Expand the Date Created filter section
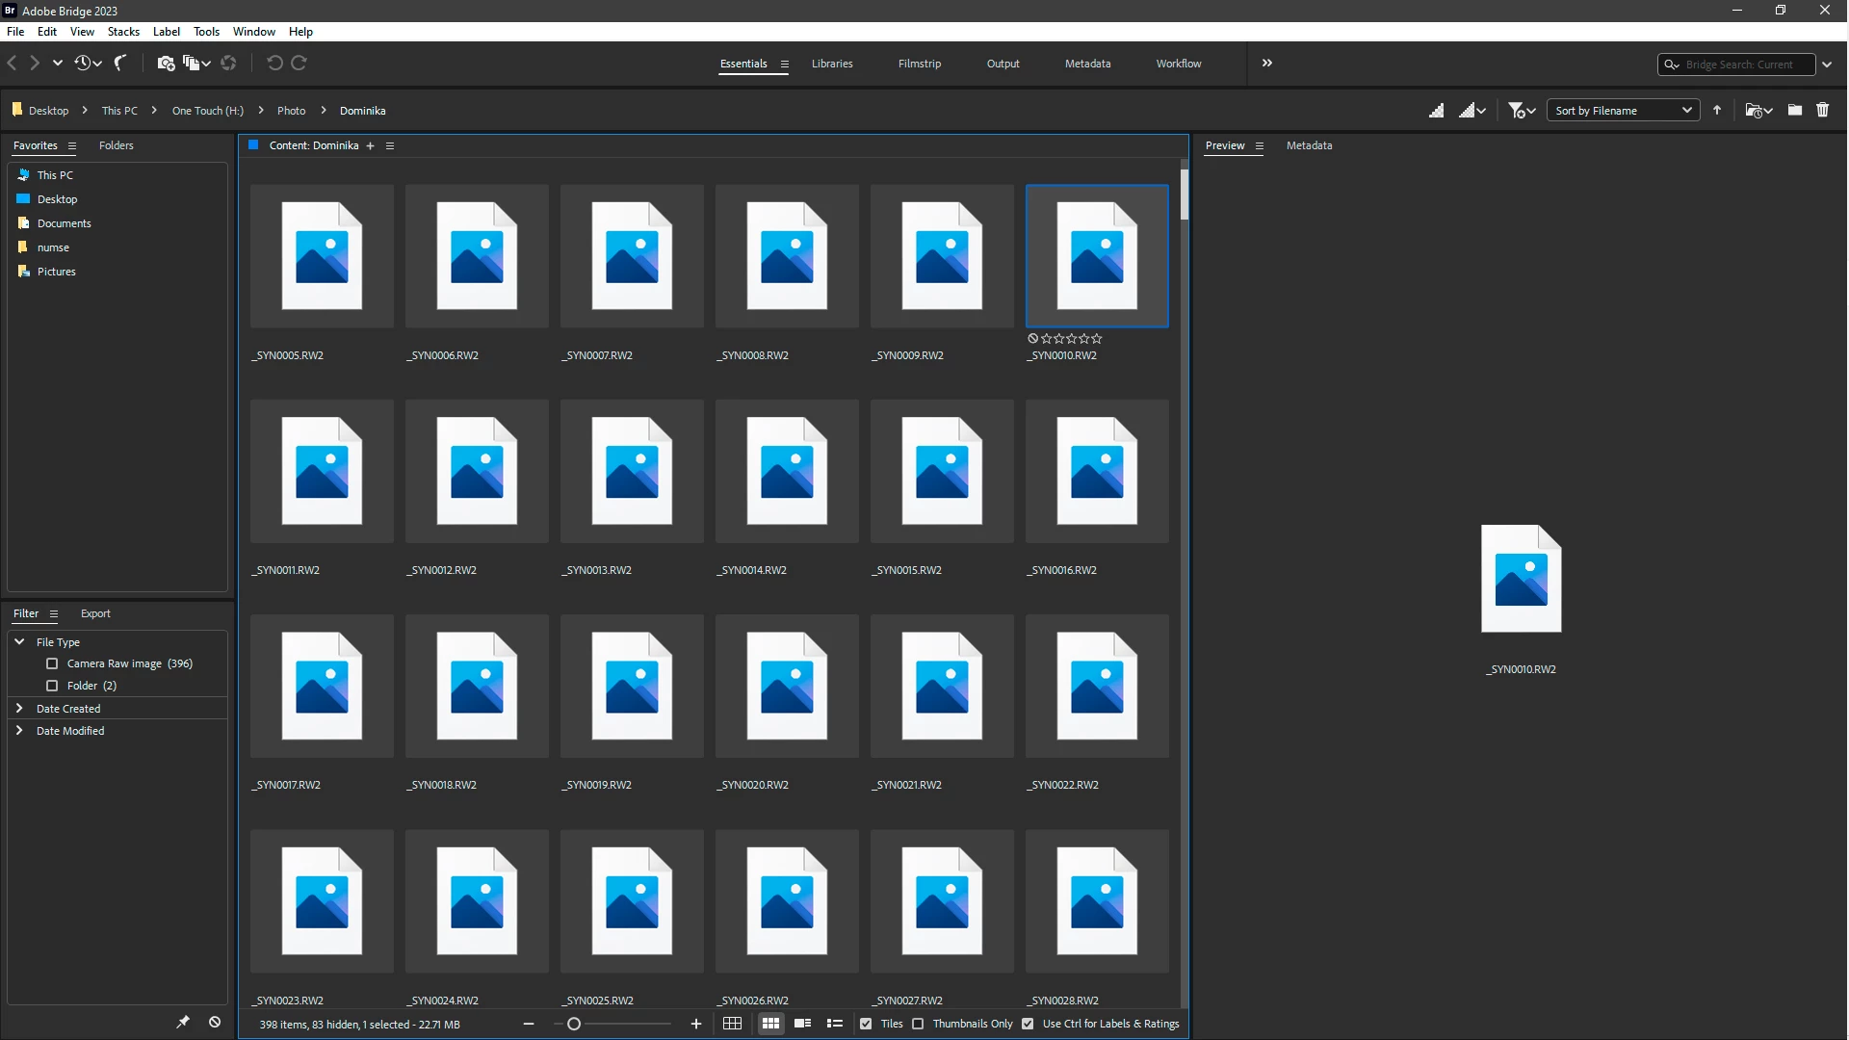Viewport: 1849px width, 1040px height. coord(19,709)
